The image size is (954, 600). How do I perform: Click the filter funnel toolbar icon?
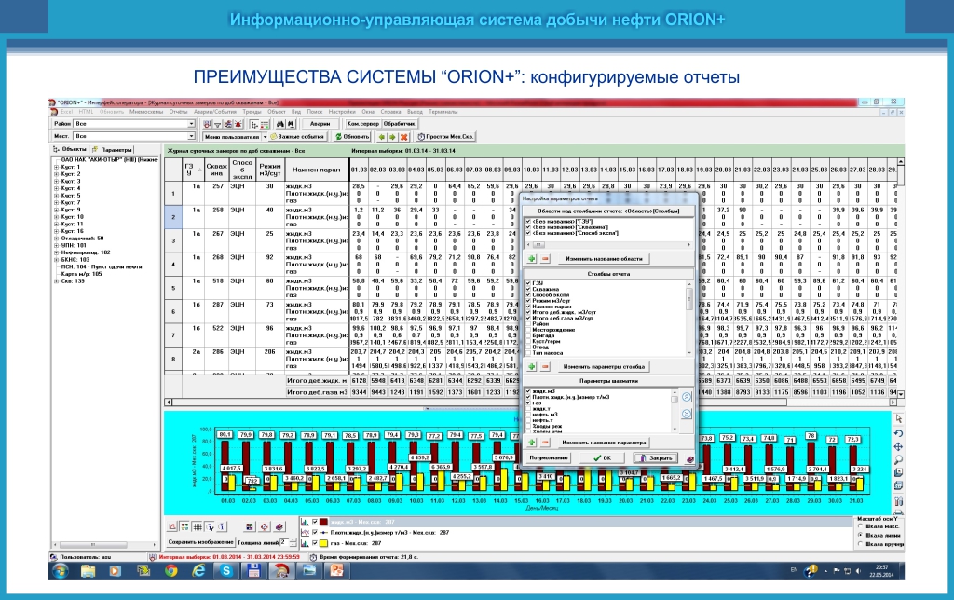pos(217,124)
